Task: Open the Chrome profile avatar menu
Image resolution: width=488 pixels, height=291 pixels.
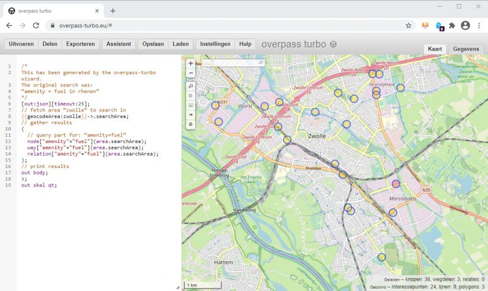Action: pyautogui.click(x=465, y=26)
